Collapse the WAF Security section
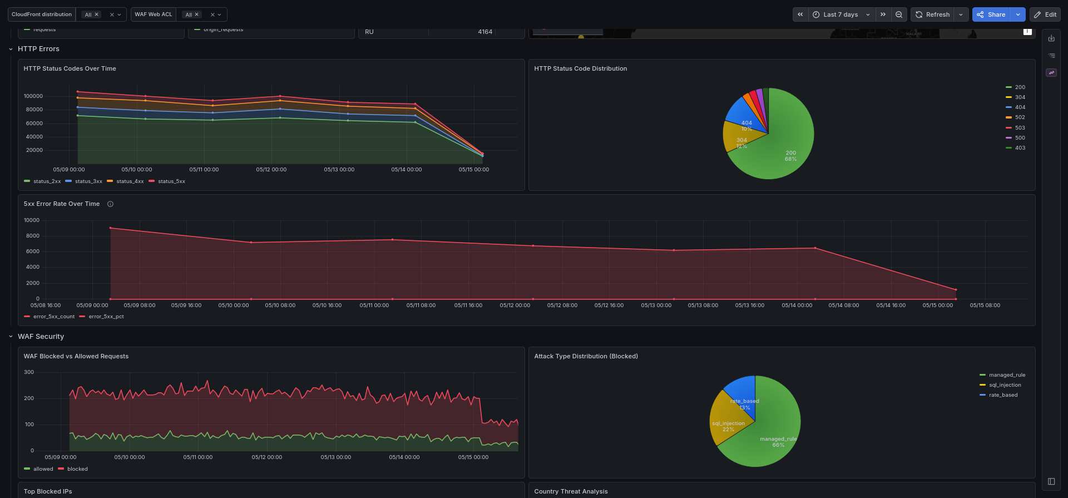Viewport: 1068px width, 498px height. (x=11, y=337)
